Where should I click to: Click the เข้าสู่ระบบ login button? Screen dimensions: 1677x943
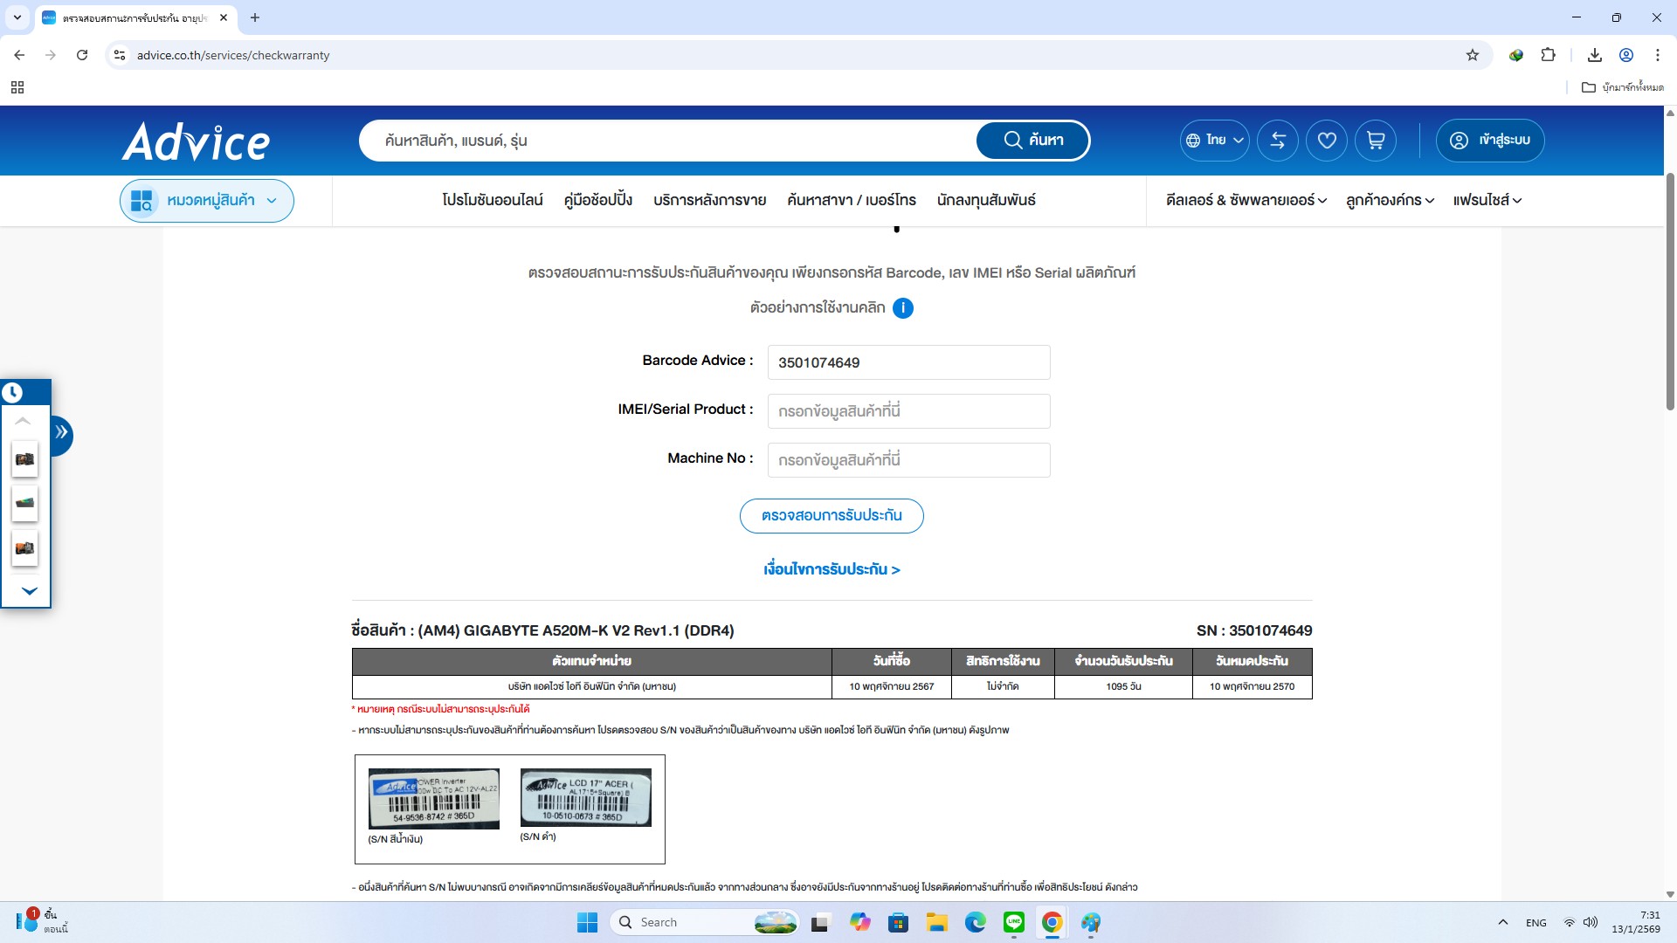(x=1489, y=141)
